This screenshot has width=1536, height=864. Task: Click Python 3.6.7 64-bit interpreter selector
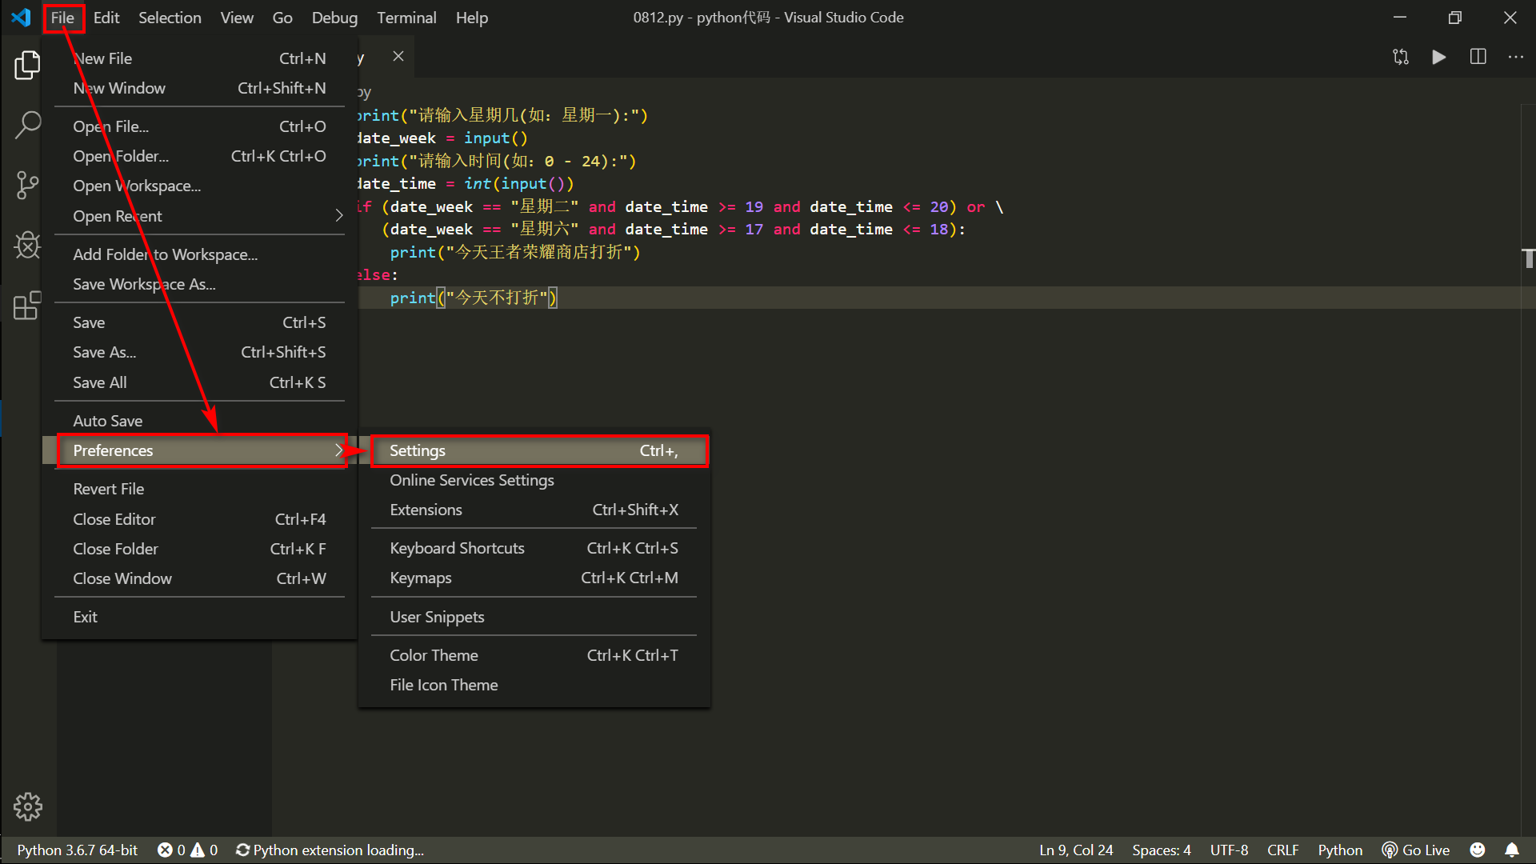78,850
